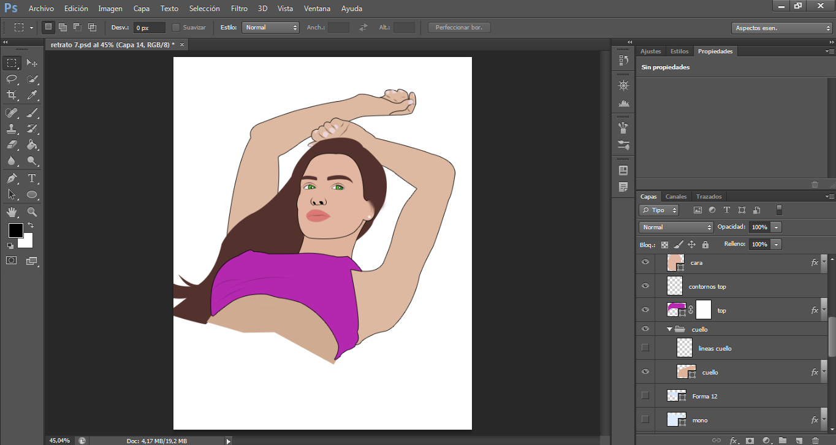This screenshot has width=836, height=445.
Task: Select the History Brush tool
Action: click(x=32, y=129)
